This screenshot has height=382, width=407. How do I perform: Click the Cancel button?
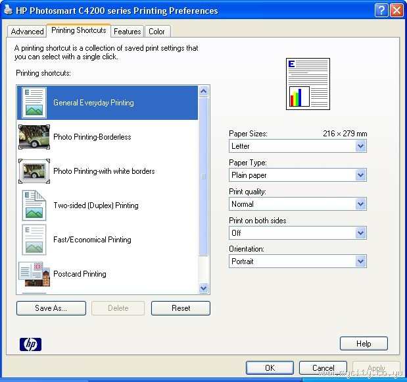323,368
